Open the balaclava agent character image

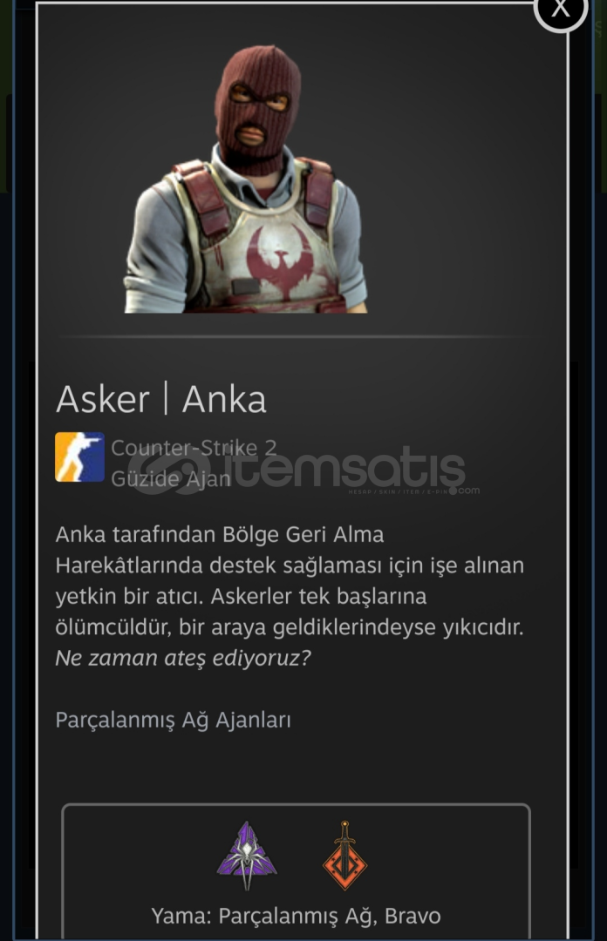click(245, 179)
